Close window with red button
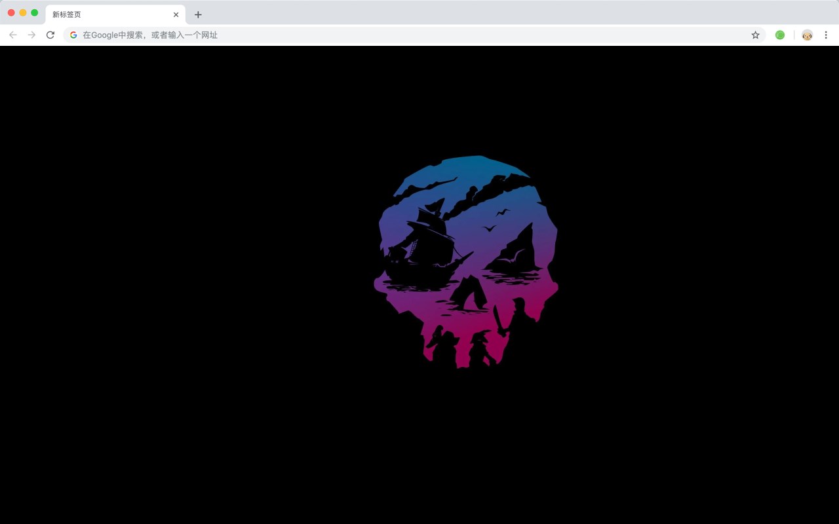This screenshot has height=524, width=839. point(11,12)
